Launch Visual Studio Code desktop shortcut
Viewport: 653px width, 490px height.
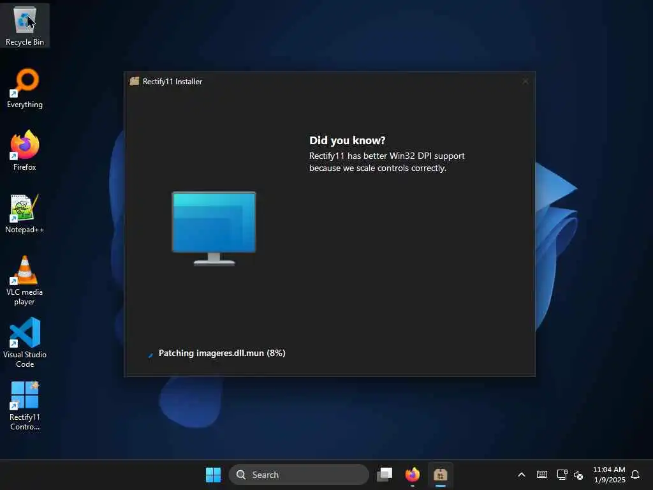[x=25, y=343]
